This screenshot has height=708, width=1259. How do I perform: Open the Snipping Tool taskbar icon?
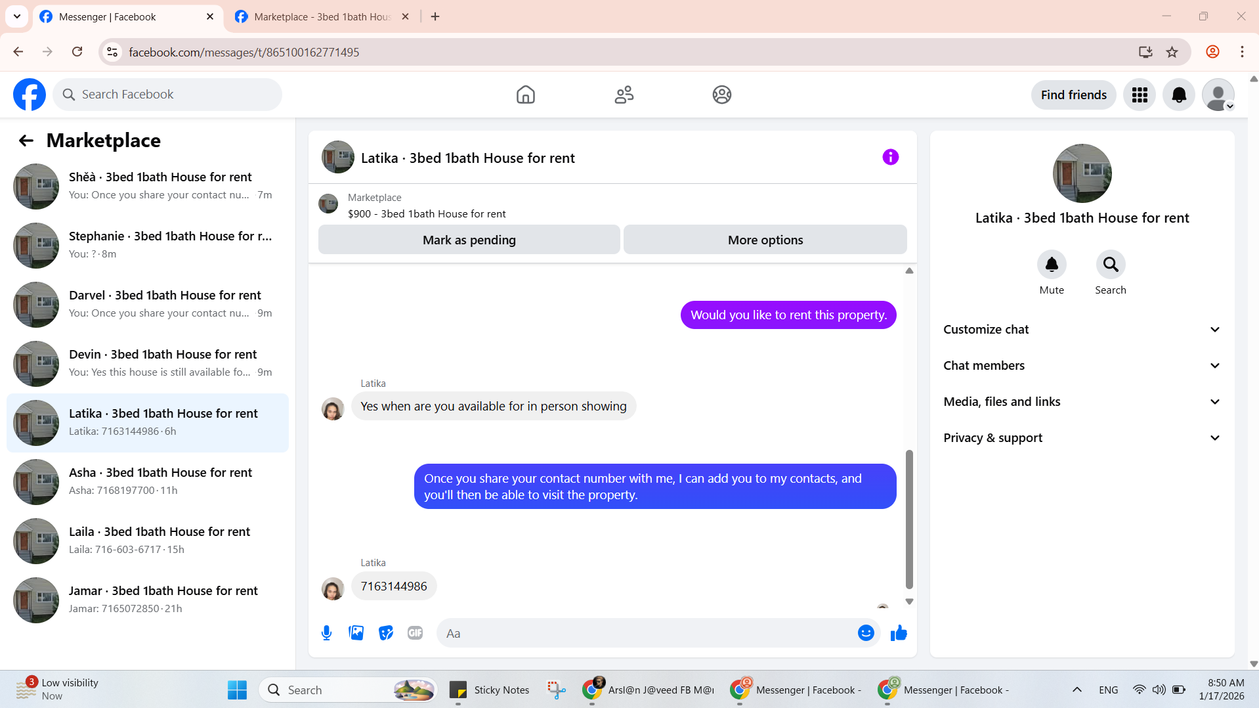(556, 690)
